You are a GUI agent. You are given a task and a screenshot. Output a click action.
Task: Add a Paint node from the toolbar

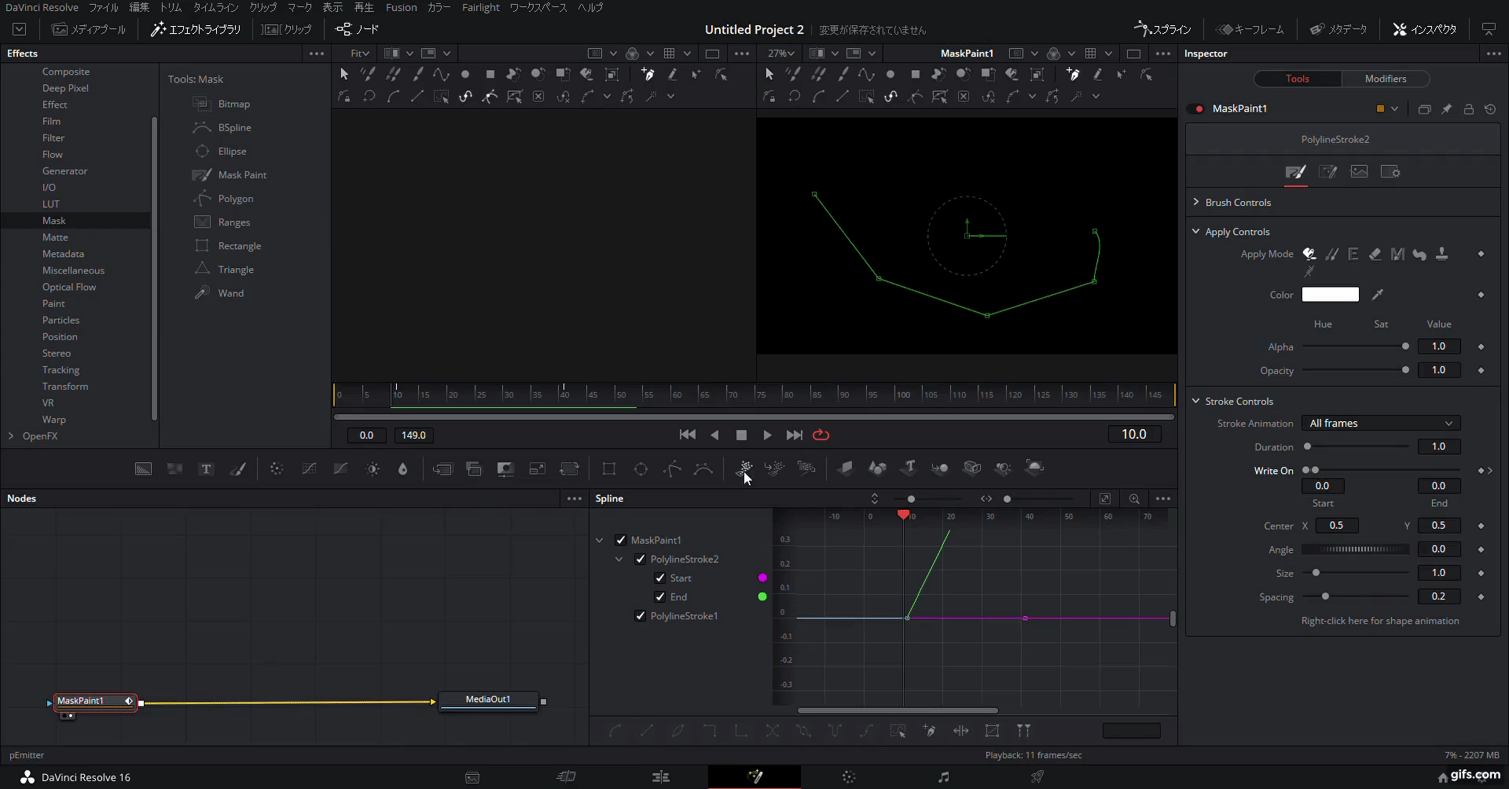click(x=238, y=468)
